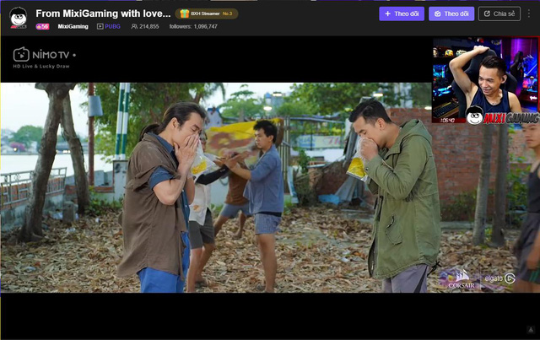Click the Corsair sponsor logo
540x340 pixels.
click(x=462, y=279)
